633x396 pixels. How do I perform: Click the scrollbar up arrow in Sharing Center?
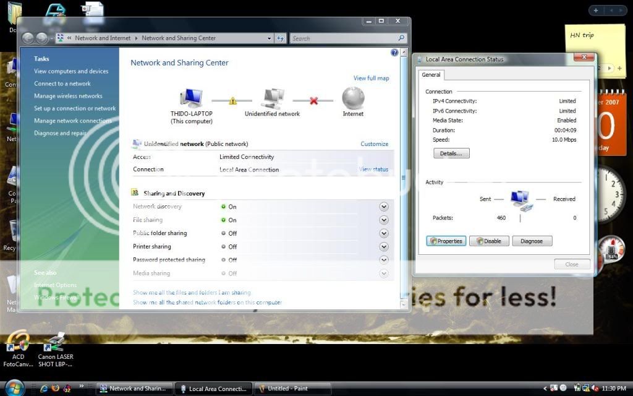pos(403,52)
